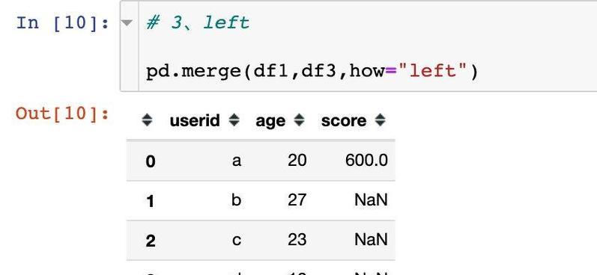The image size is (597, 275).
Task: Sort table using the age column arrows
Action: pos(300,120)
